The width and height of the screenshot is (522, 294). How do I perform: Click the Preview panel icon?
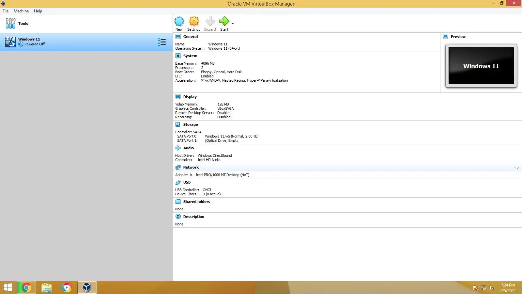click(x=446, y=37)
